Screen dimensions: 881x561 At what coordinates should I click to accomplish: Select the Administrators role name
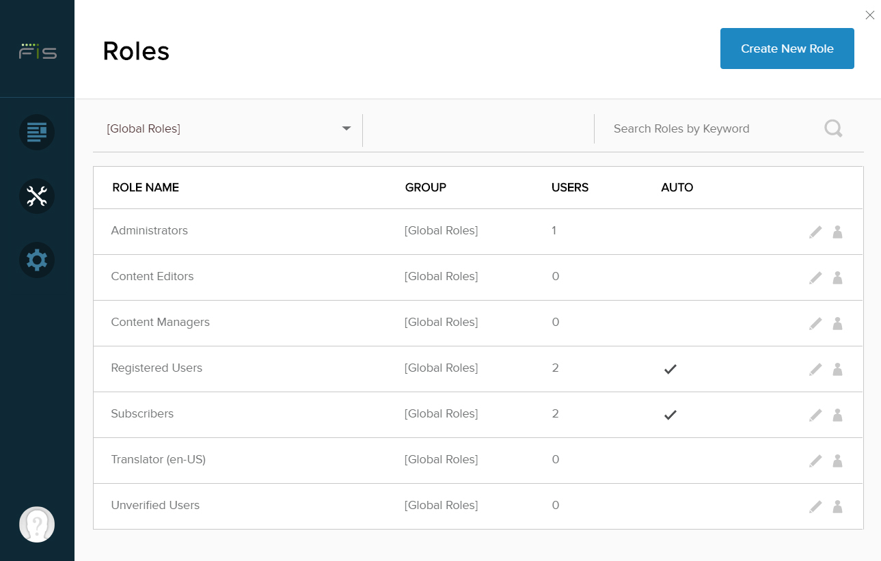tap(150, 231)
